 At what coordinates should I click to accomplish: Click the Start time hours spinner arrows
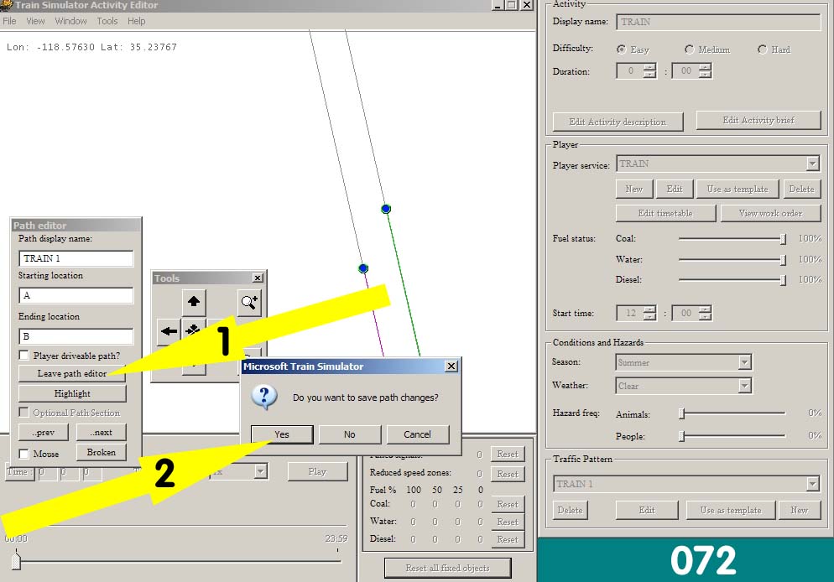click(x=649, y=313)
